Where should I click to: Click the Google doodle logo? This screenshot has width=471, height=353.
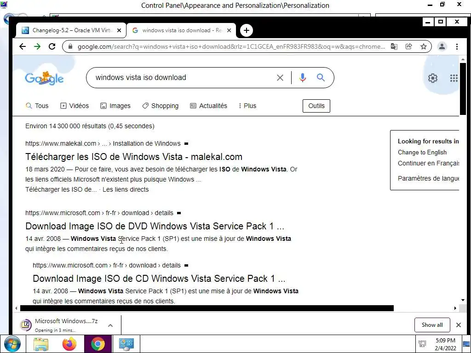(x=44, y=79)
